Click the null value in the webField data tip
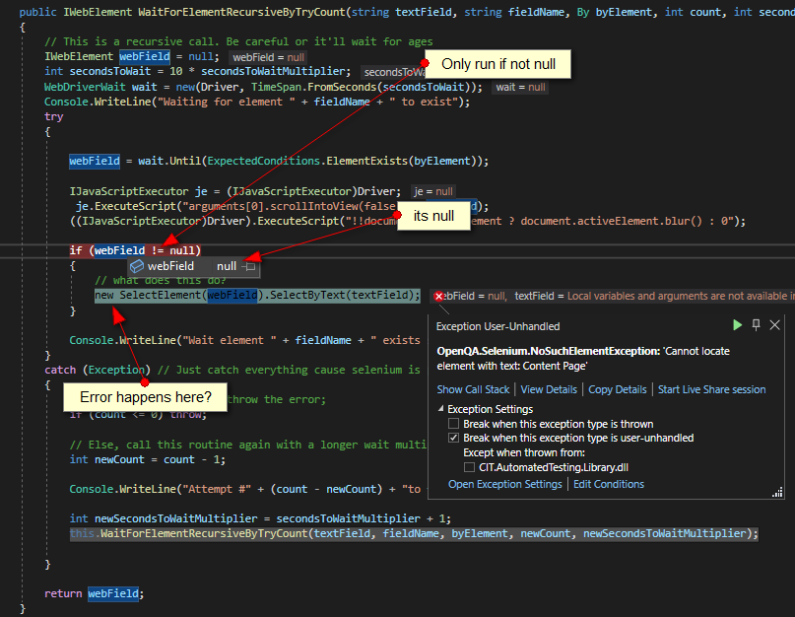 pyautogui.click(x=227, y=266)
